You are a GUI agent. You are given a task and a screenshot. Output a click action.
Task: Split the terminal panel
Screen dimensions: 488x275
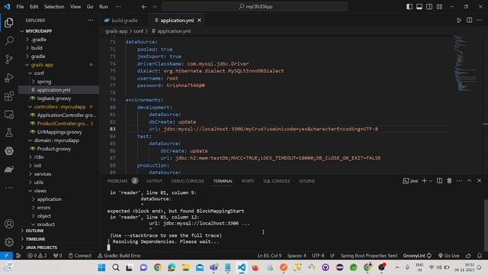tap(439, 181)
